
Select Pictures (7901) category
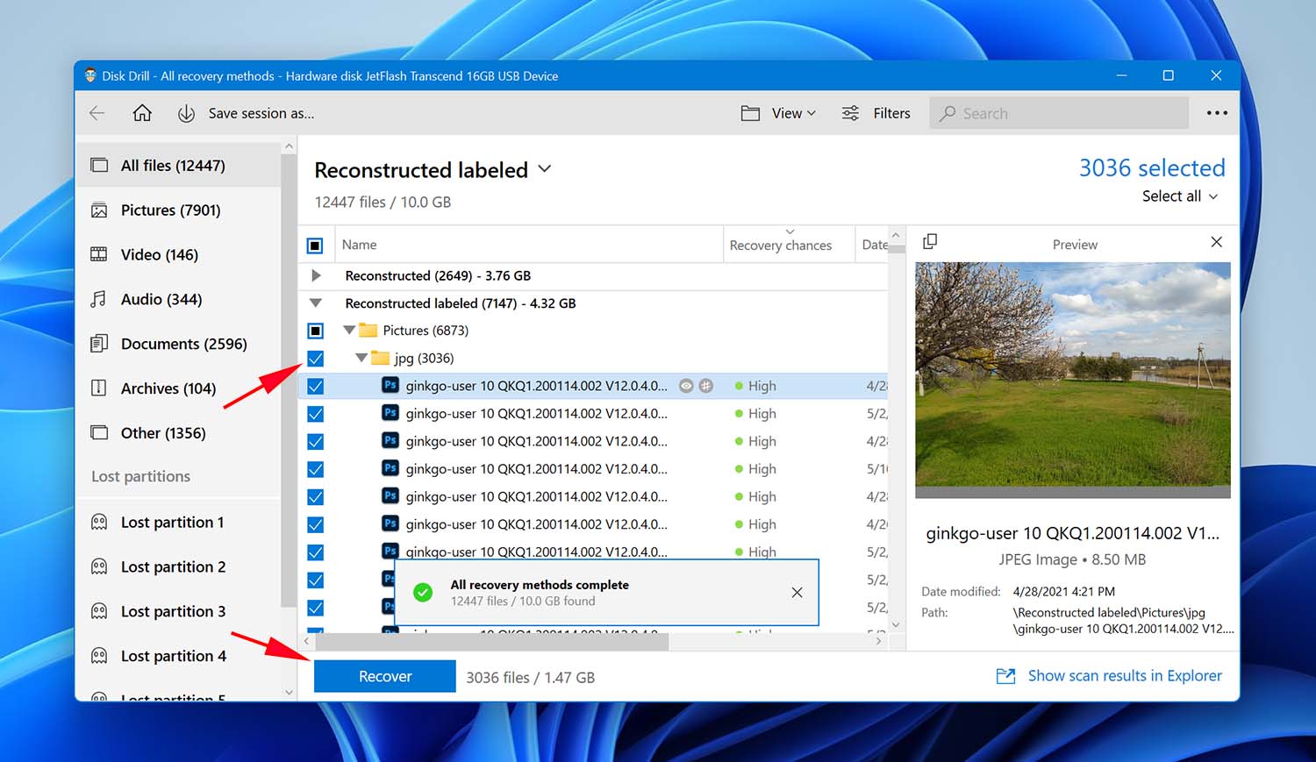coord(178,210)
